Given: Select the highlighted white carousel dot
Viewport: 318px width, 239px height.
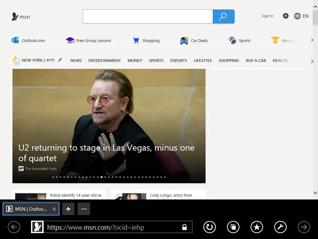Looking at the screenshot, I should tap(102, 177).
